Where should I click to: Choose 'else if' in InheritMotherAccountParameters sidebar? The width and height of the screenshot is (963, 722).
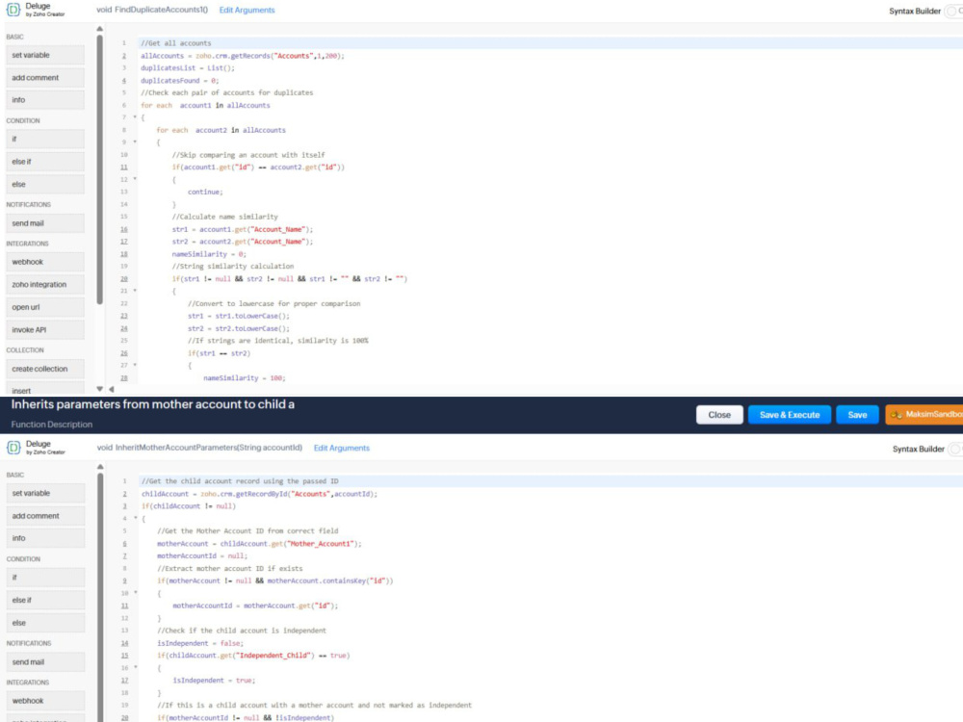[x=45, y=600]
